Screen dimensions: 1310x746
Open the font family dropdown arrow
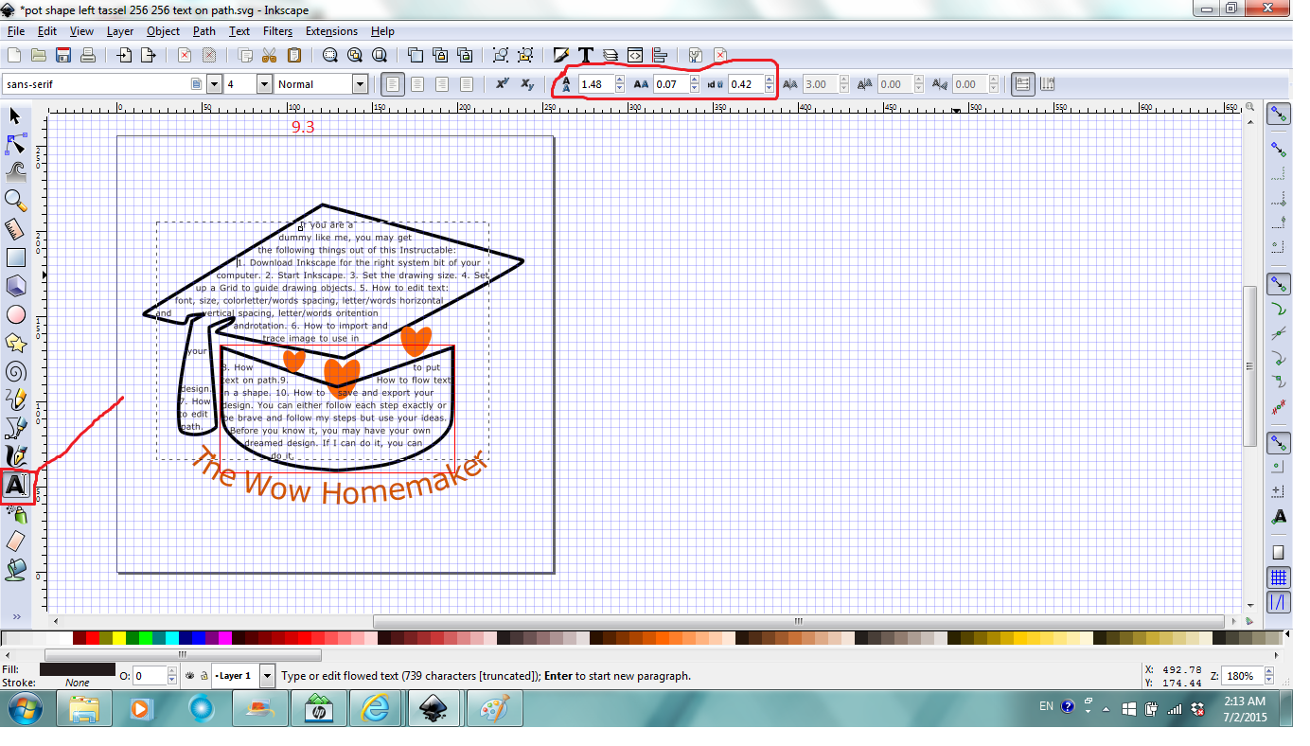[214, 84]
